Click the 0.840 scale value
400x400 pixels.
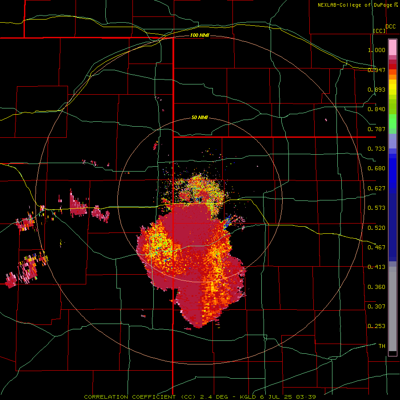point(376,109)
